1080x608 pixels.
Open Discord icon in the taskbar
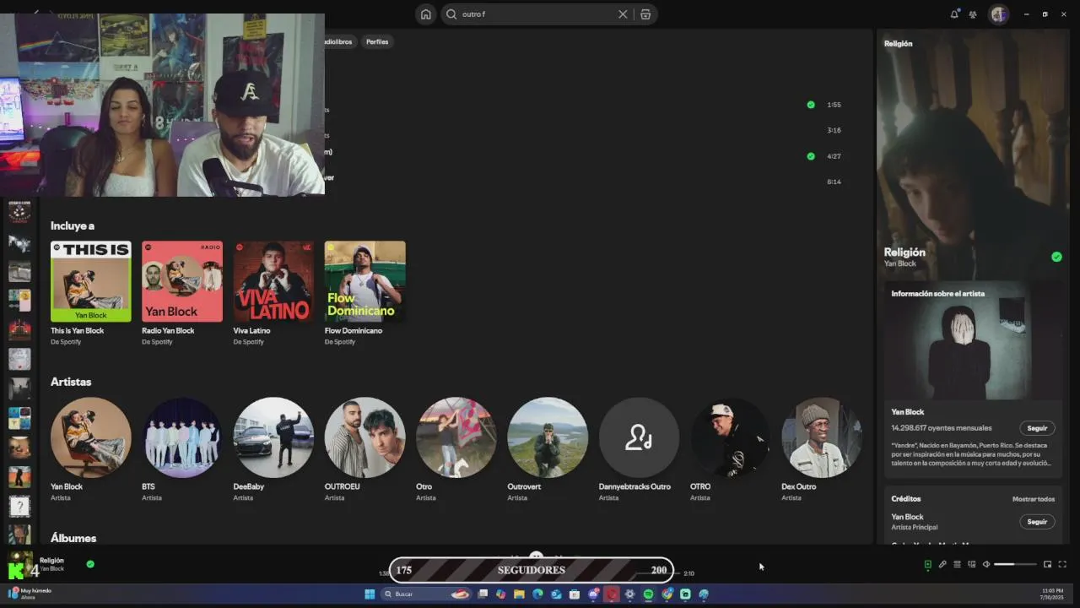[x=593, y=594]
